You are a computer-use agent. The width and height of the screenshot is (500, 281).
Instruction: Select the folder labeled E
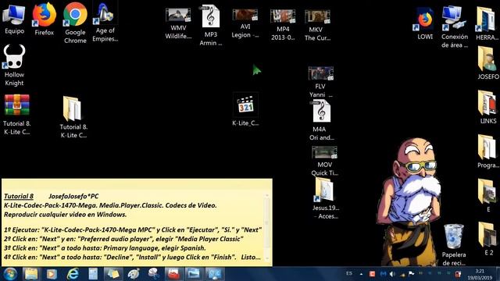coord(487,195)
